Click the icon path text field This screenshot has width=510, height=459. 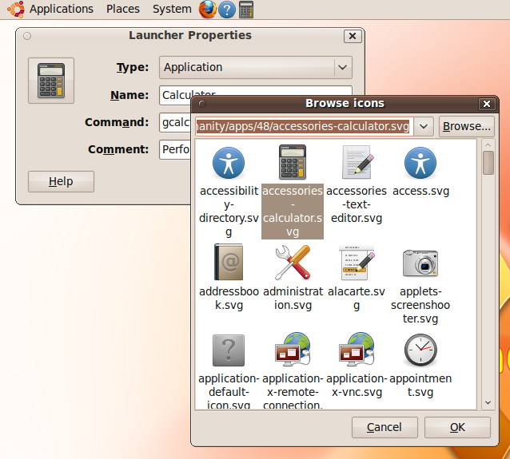pyautogui.click(x=304, y=126)
